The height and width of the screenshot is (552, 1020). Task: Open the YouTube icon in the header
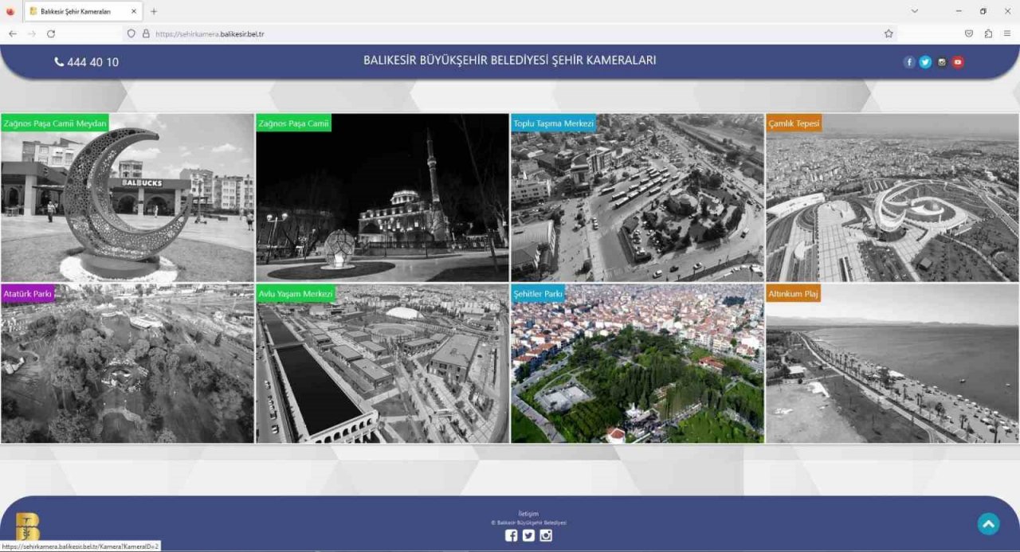tap(957, 61)
